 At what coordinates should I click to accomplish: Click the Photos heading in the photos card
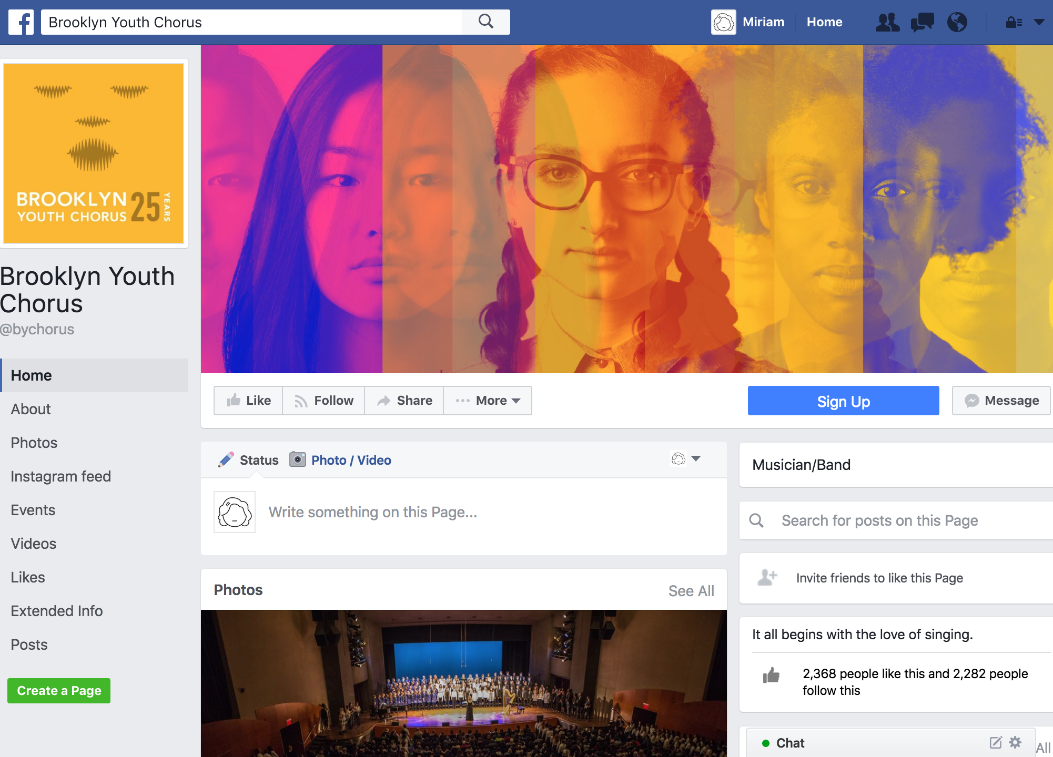(x=238, y=590)
